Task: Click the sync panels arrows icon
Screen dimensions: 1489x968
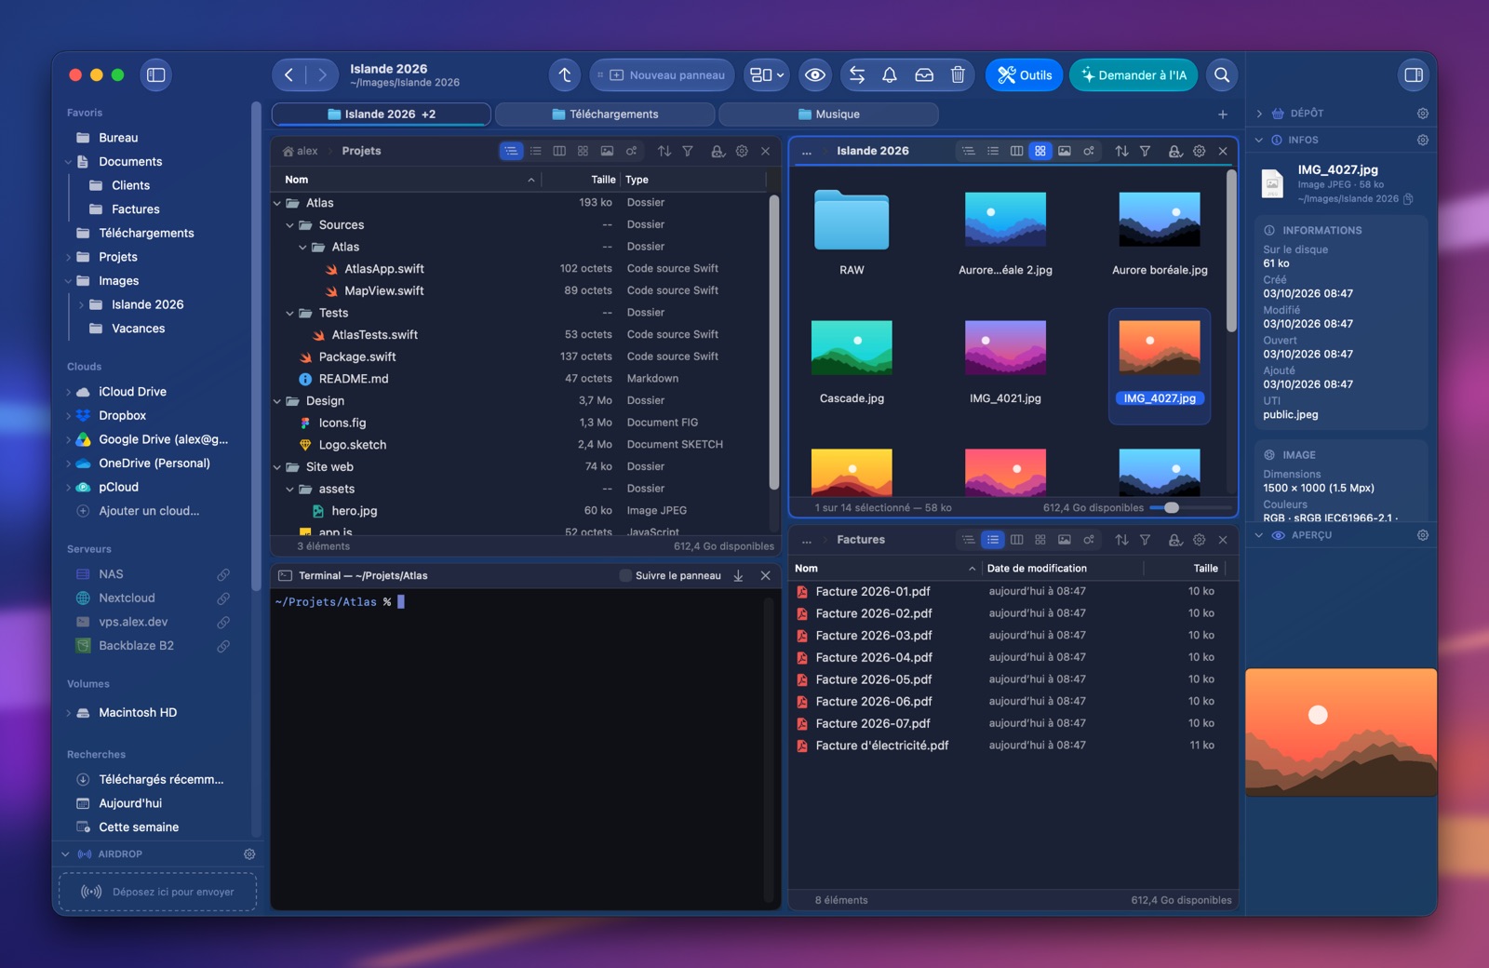Action: (857, 75)
